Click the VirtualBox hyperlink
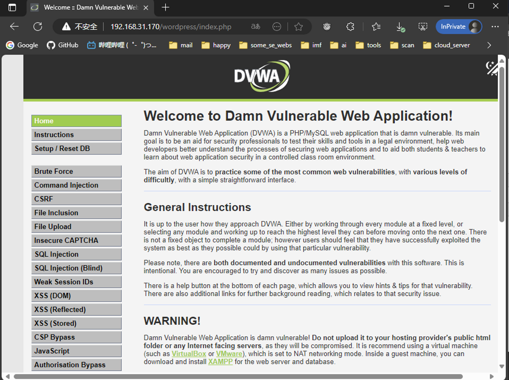509x380 pixels. (189, 354)
